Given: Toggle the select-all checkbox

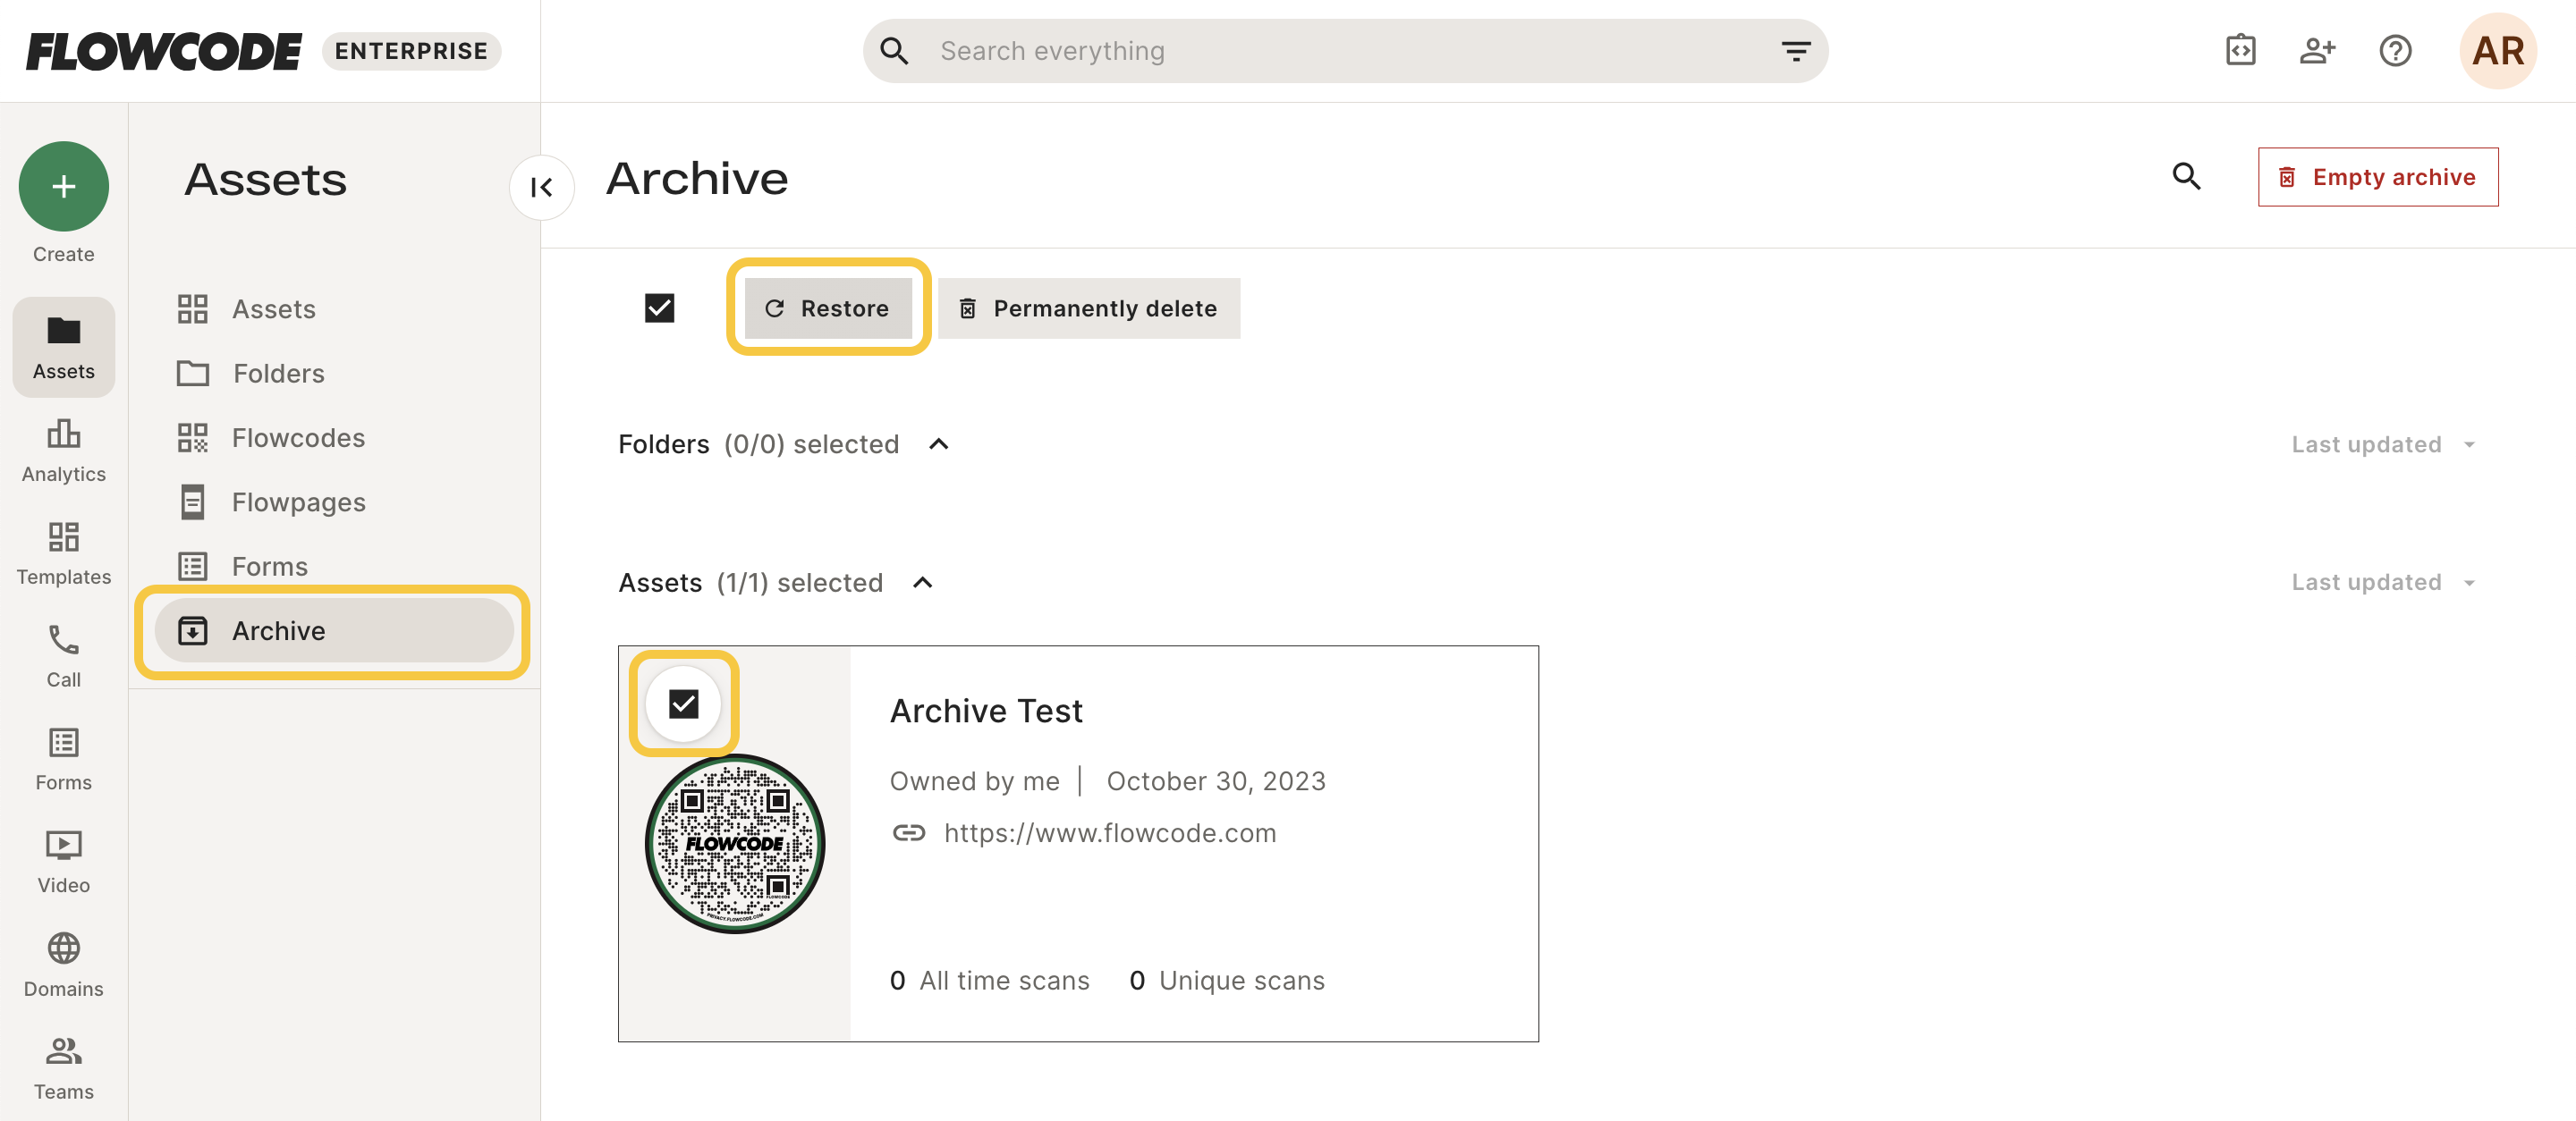Looking at the screenshot, I should (x=659, y=308).
